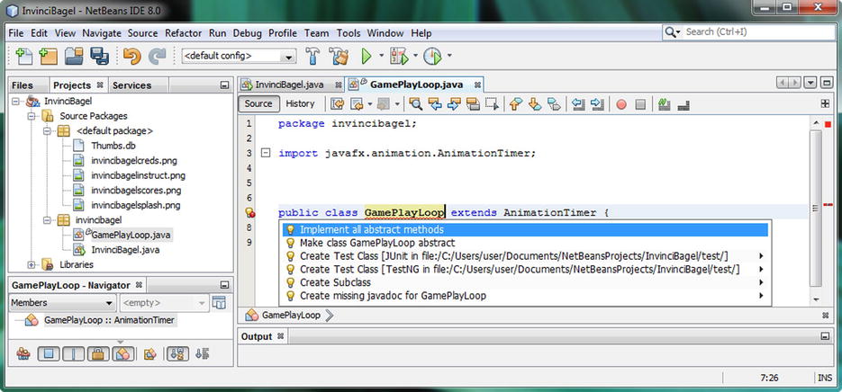The image size is (842, 392).
Task: Open the Navigate menu
Action: pos(102,33)
